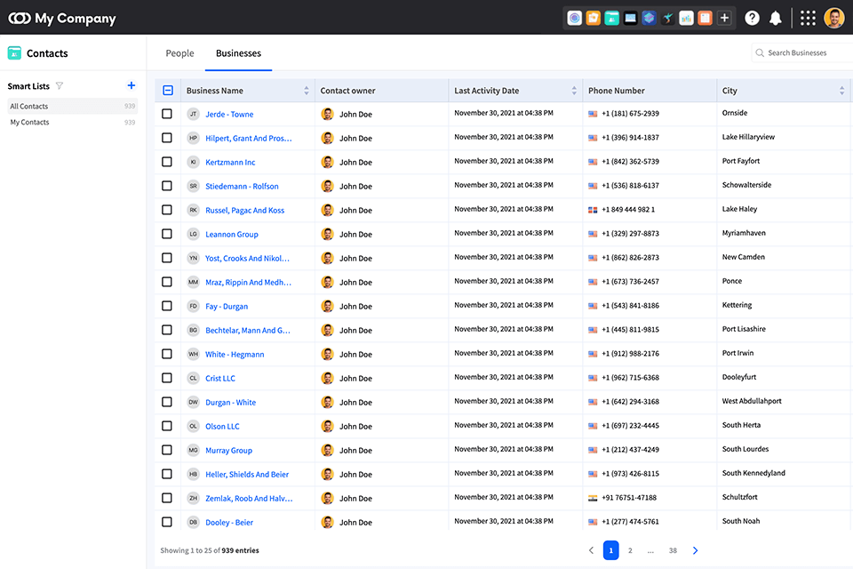Check the Jerde - Towne row checkbox
The width and height of the screenshot is (853, 569).
(x=167, y=114)
